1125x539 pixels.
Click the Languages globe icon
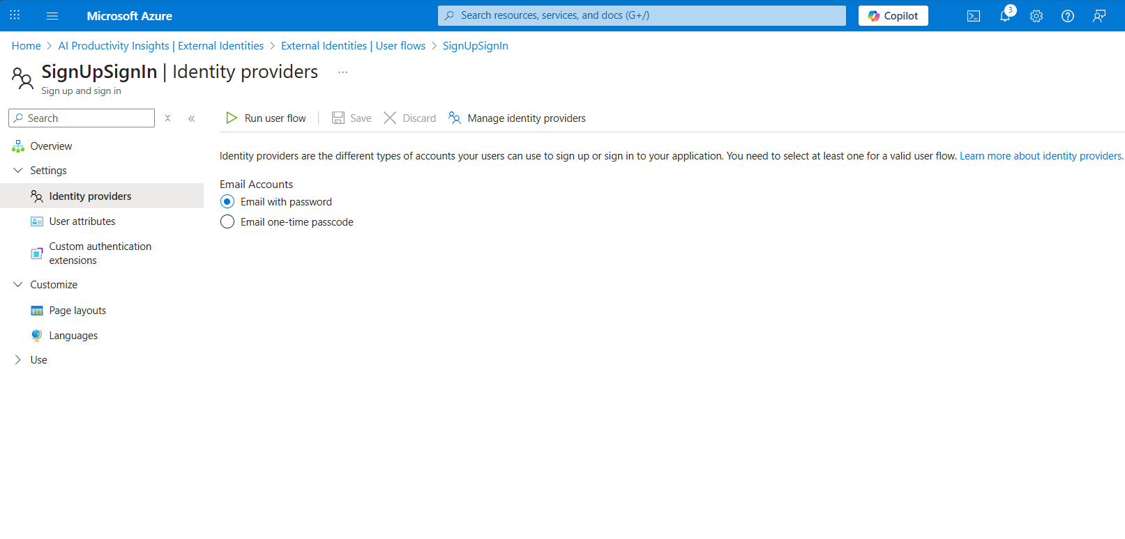37,336
